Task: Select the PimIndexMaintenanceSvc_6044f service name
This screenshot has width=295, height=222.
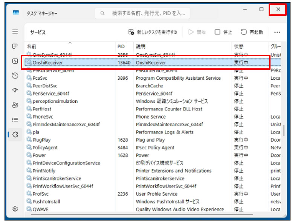Action: (66, 124)
